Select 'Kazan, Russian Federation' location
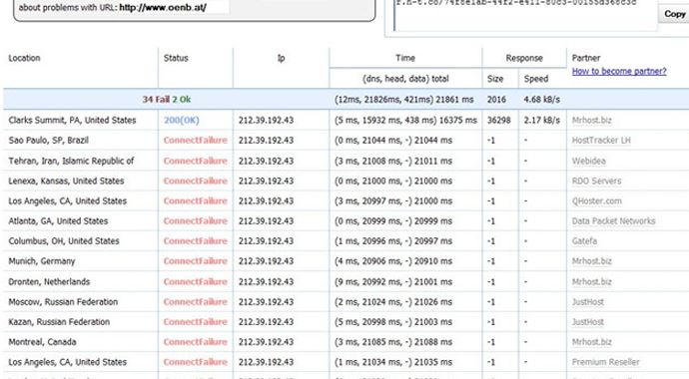Viewport: 689px width, 379px height. 59,322
